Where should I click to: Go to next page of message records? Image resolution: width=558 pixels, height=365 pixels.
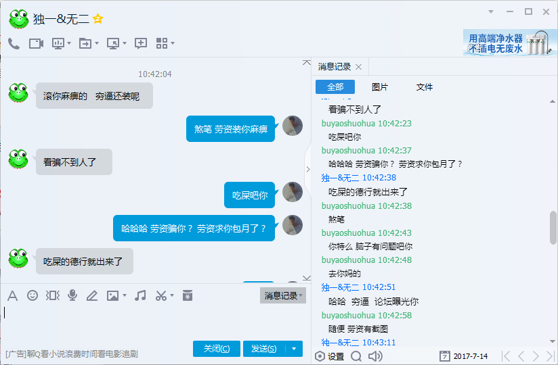click(x=536, y=356)
